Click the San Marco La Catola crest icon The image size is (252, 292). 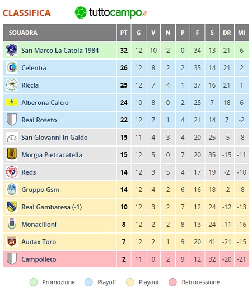12,50
